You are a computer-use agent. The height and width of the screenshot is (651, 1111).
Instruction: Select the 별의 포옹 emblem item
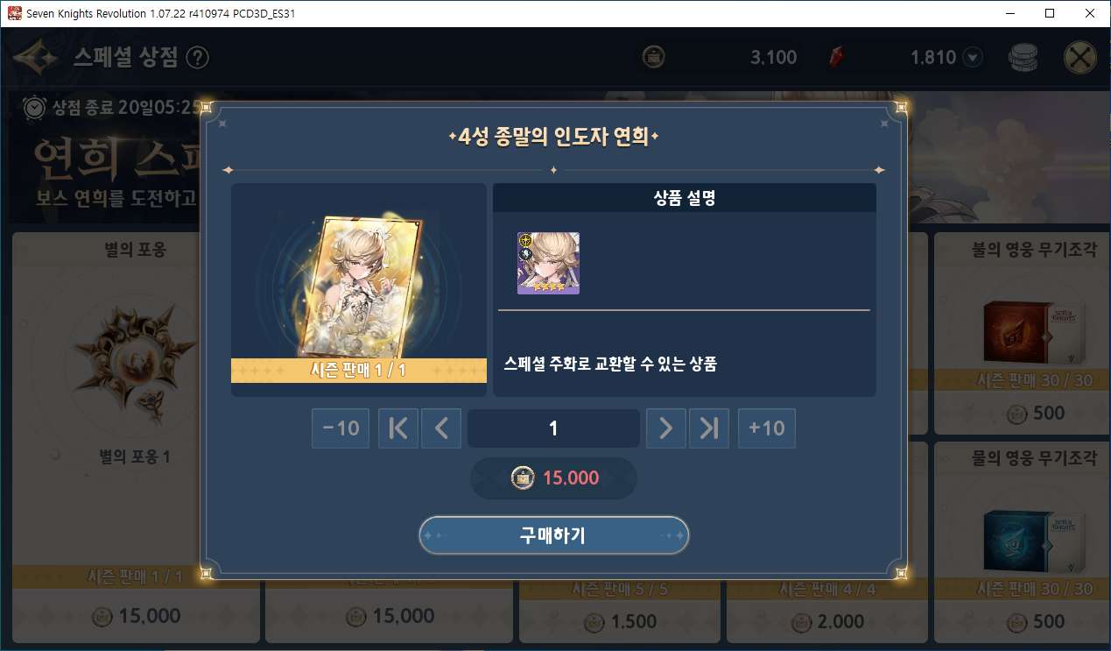(135, 438)
